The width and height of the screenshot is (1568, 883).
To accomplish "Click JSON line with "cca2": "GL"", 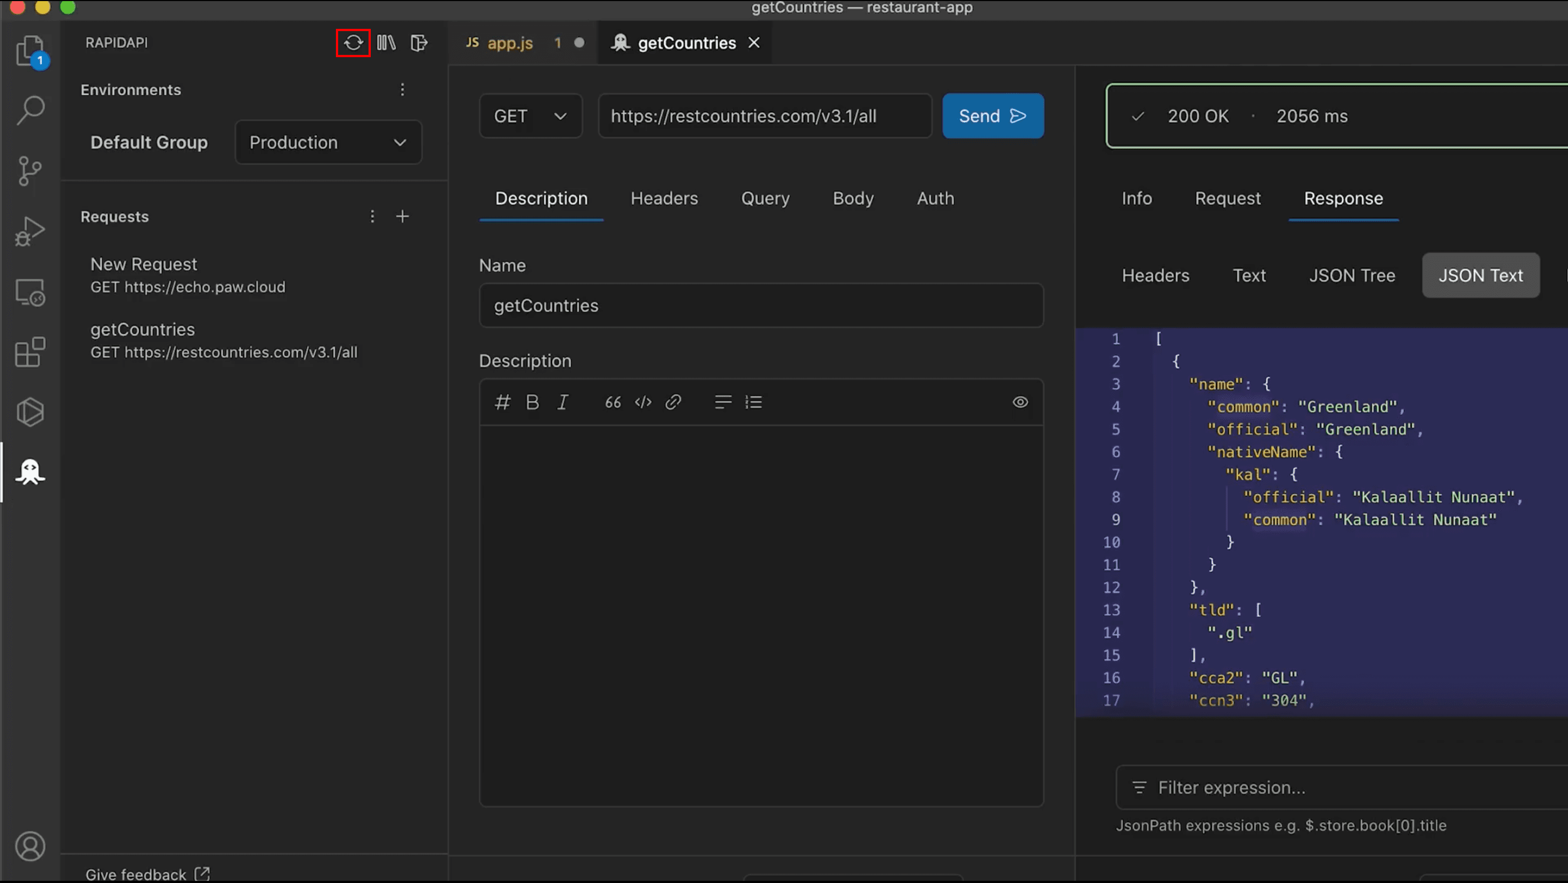I will (x=1248, y=678).
